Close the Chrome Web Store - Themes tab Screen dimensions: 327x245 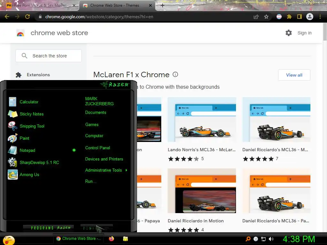pos(150,5)
